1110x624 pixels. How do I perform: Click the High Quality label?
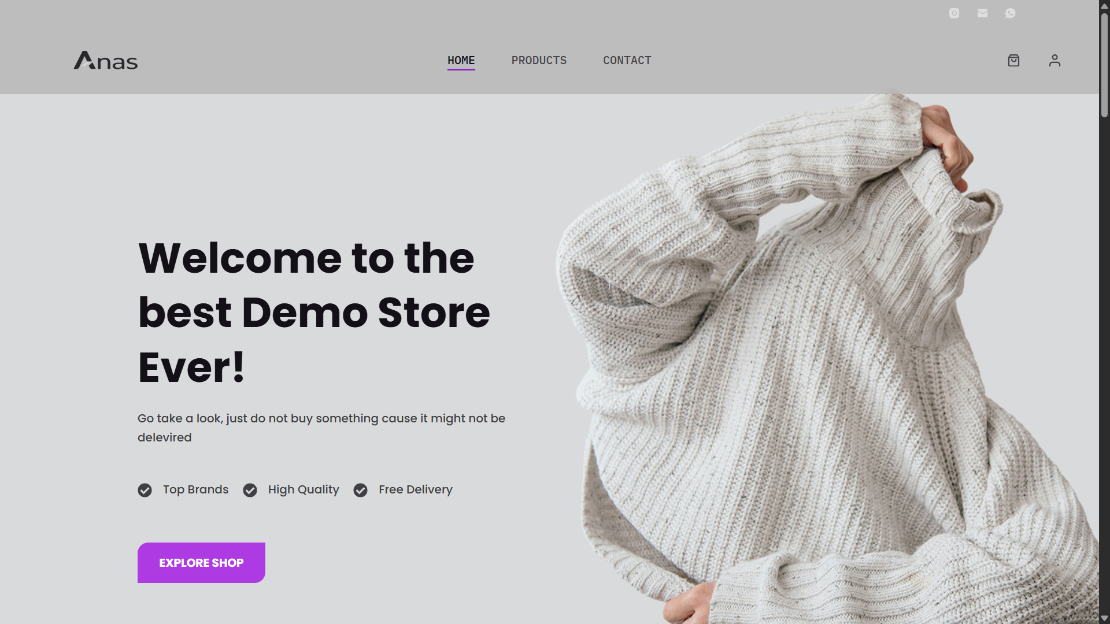[x=304, y=489]
